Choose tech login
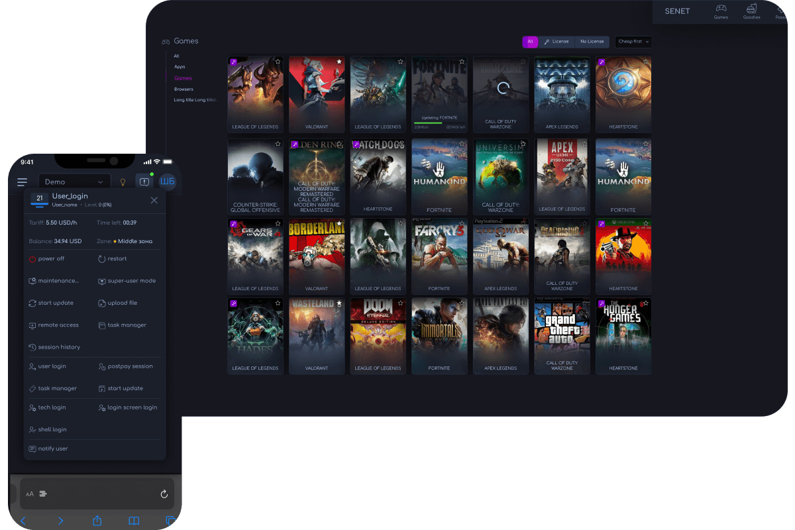795x530 pixels. [x=47, y=407]
